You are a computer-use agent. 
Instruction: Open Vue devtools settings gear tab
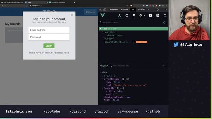point(158,16)
